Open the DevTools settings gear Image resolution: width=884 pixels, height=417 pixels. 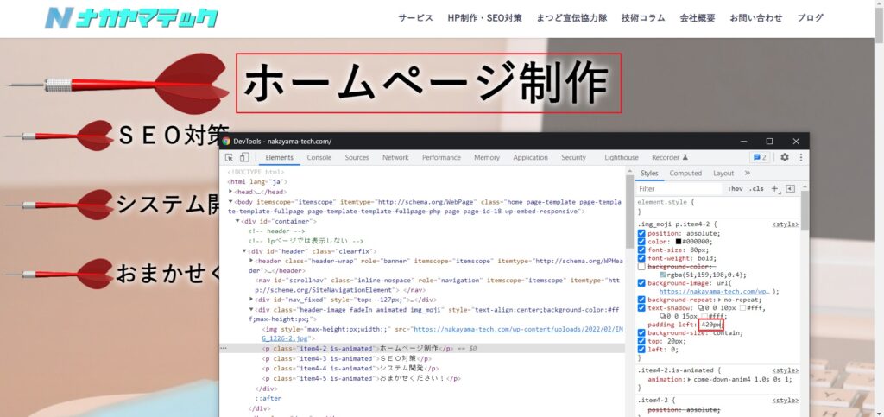coord(784,158)
